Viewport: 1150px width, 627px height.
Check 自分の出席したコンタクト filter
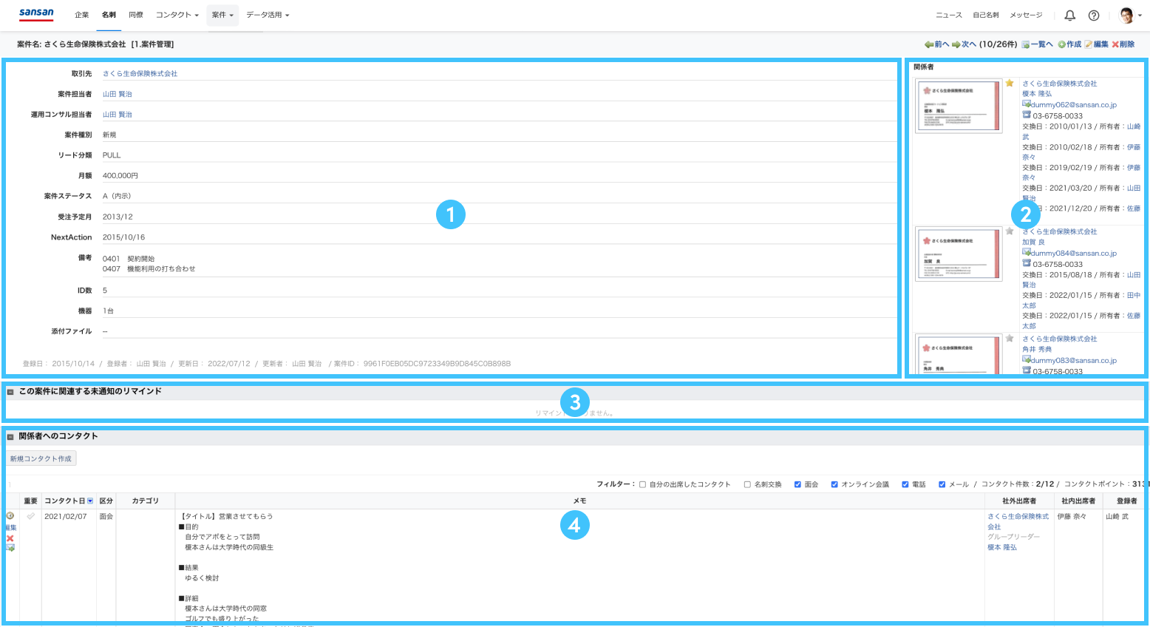point(642,484)
